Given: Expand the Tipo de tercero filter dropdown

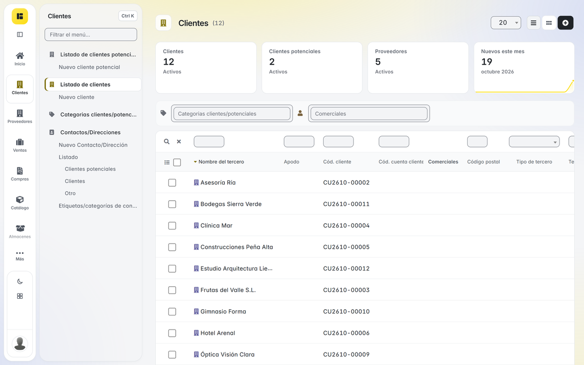Looking at the screenshot, I should [534, 141].
